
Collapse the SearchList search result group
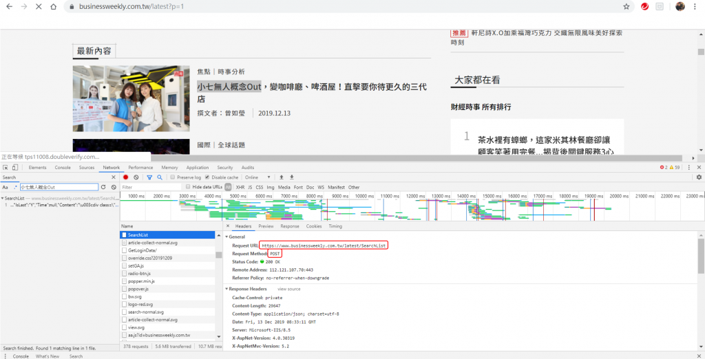click(x=2, y=198)
